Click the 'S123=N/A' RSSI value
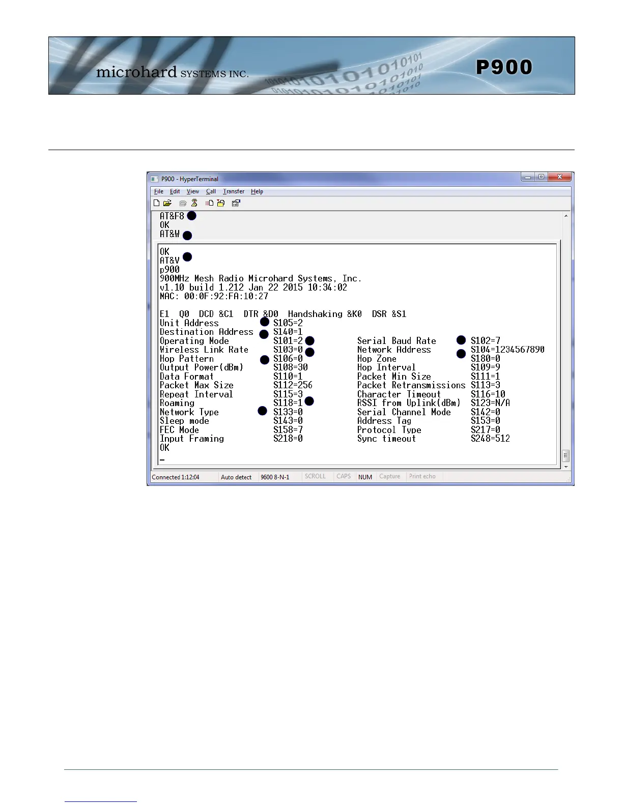This screenshot has width=623, height=806. 491,403
